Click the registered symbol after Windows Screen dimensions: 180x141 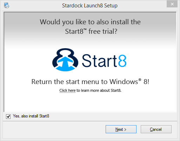(x=140, y=80)
